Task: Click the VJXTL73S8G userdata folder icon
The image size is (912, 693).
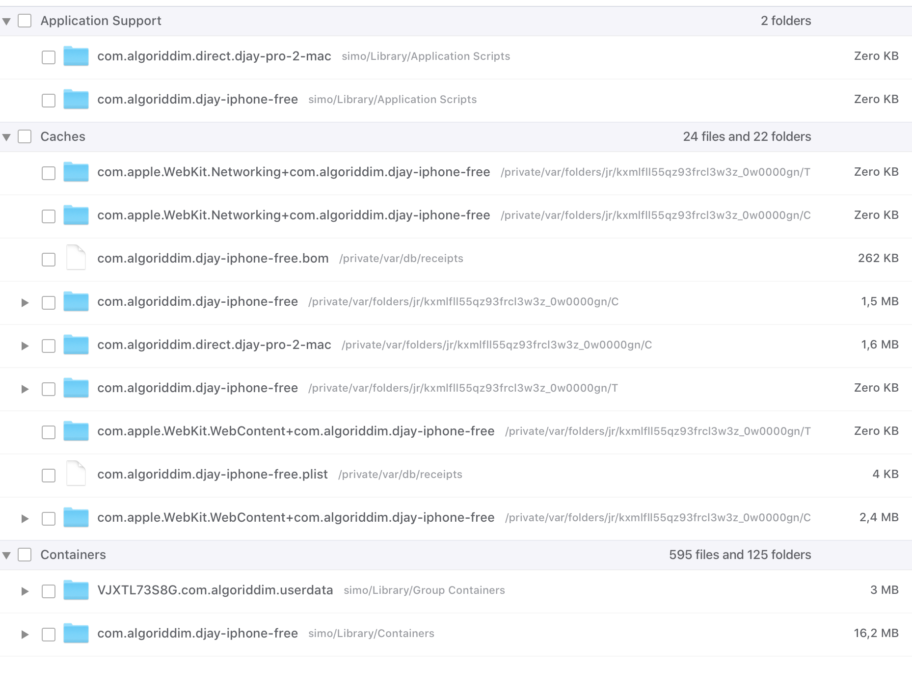Action: pyautogui.click(x=76, y=590)
